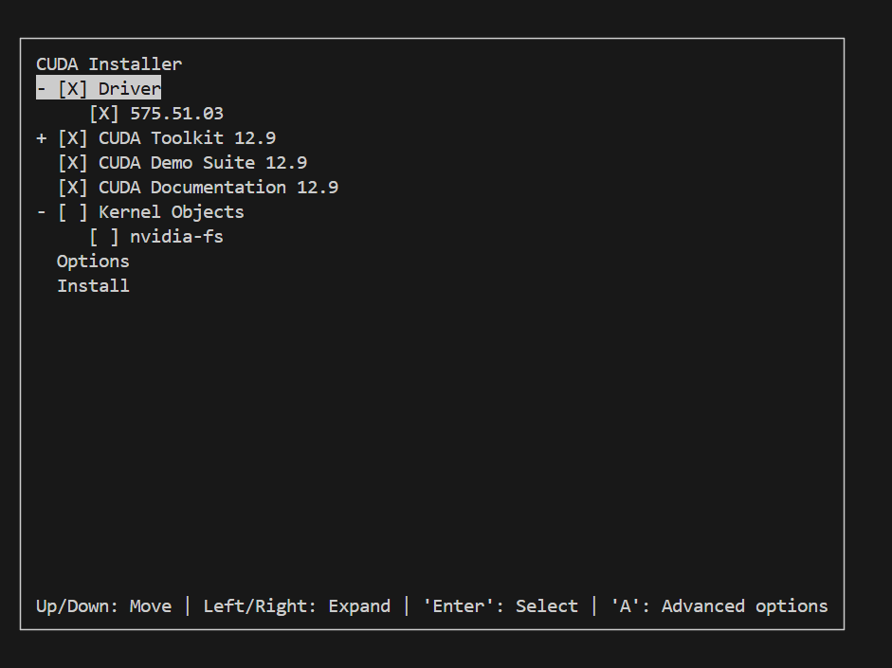Select the Kernel Objects label
This screenshot has height=668, width=892.
click(172, 212)
